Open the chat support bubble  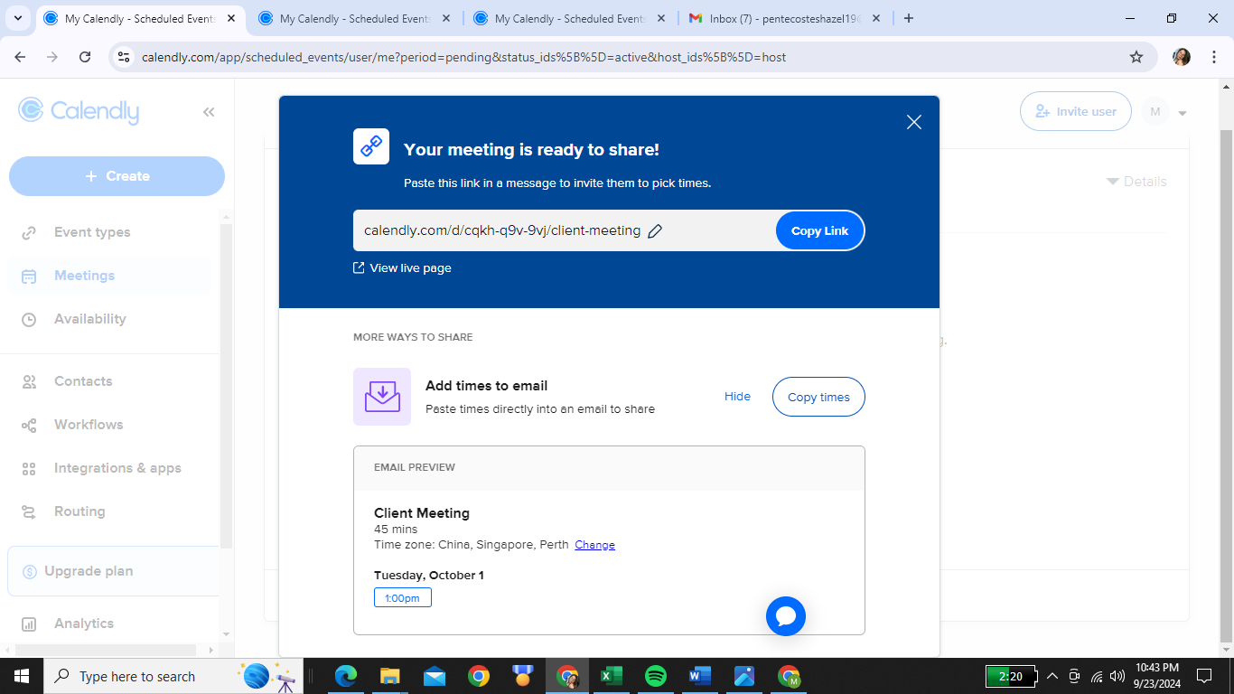(x=786, y=616)
